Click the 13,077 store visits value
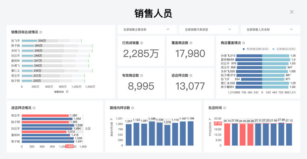The height and width of the screenshot is (159, 307). click(x=190, y=86)
